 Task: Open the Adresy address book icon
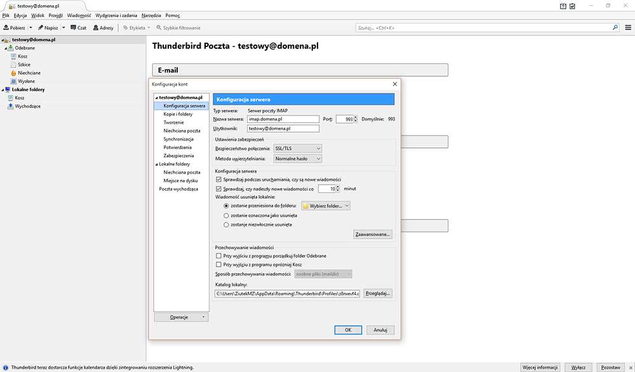pos(96,27)
